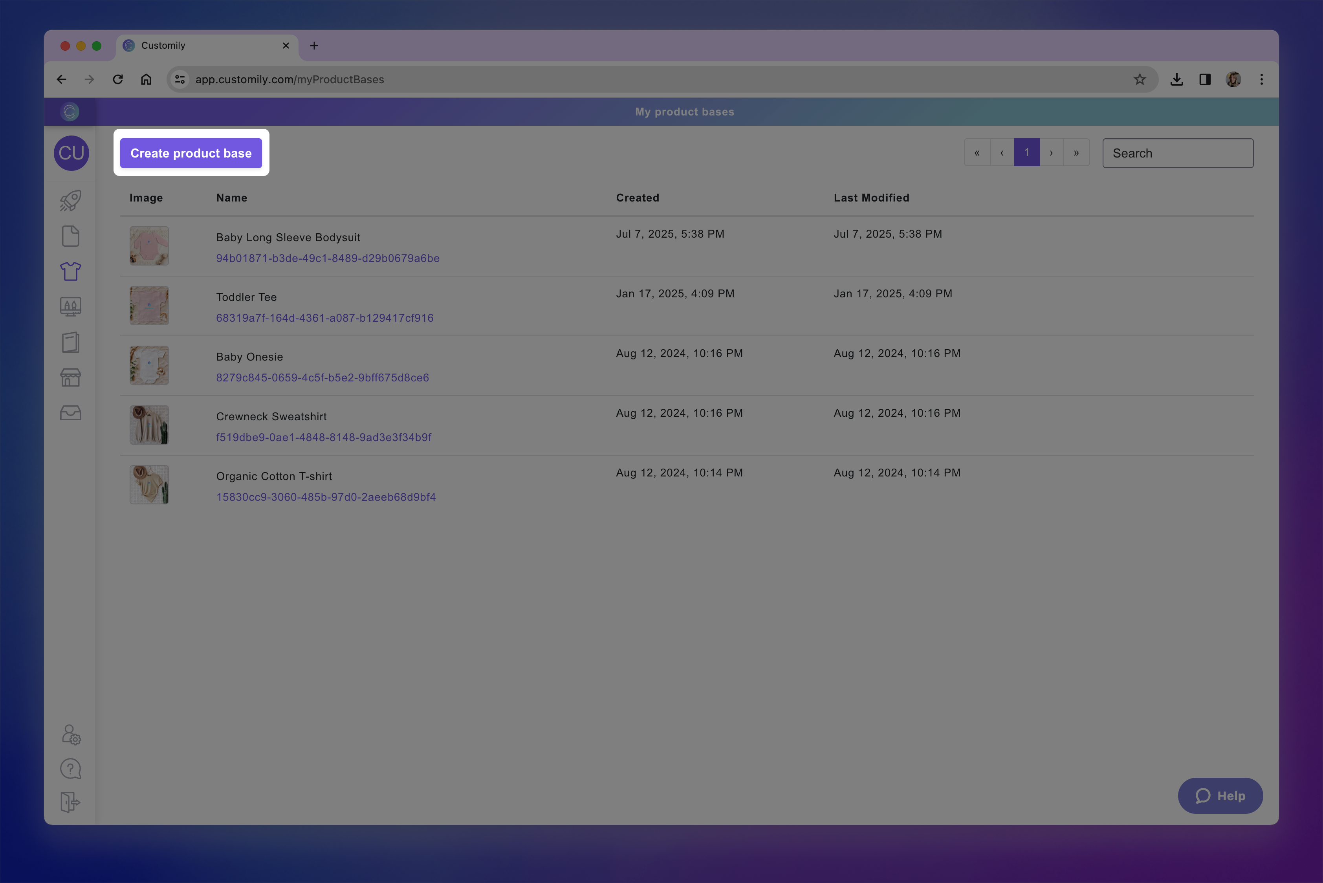Open the storefront icon in the sidebar
1323x883 pixels.
click(x=70, y=377)
